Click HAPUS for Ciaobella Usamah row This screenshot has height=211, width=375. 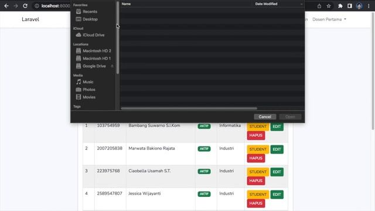(x=255, y=181)
